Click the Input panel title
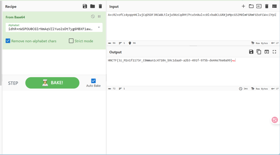Image resolution: width=280 pixels, height=155 pixels. tap(114, 7)
